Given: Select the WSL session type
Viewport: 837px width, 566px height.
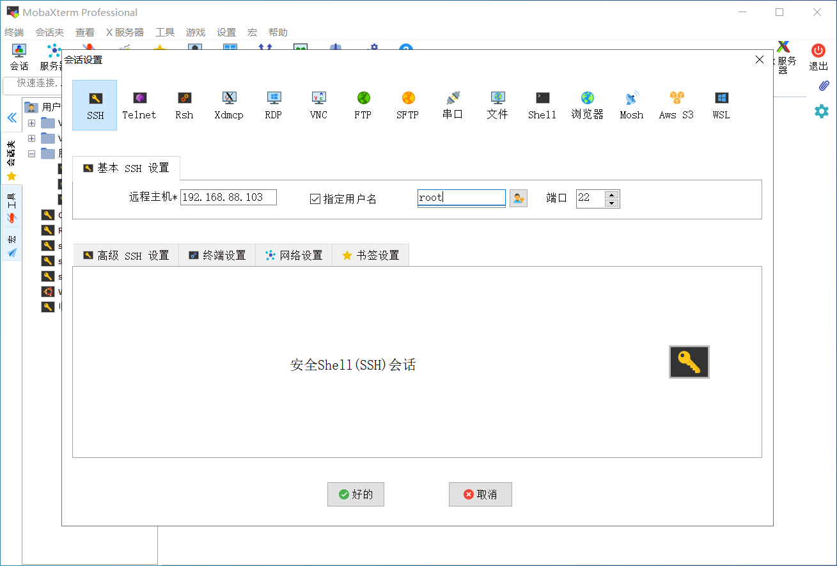Looking at the screenshot, I should pos(721,104).
